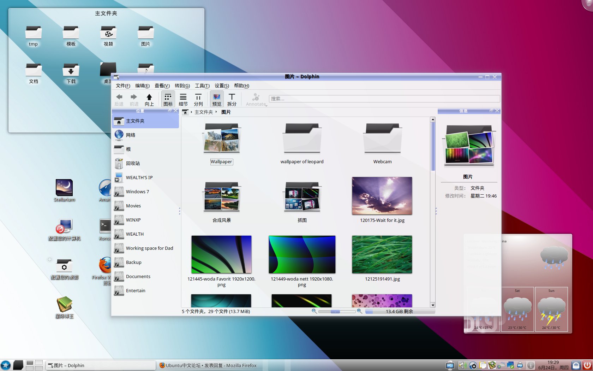Click scrollbar down arrow in file view
The height and width of the screenshot is (371, 593).
[x=433, y=305]
